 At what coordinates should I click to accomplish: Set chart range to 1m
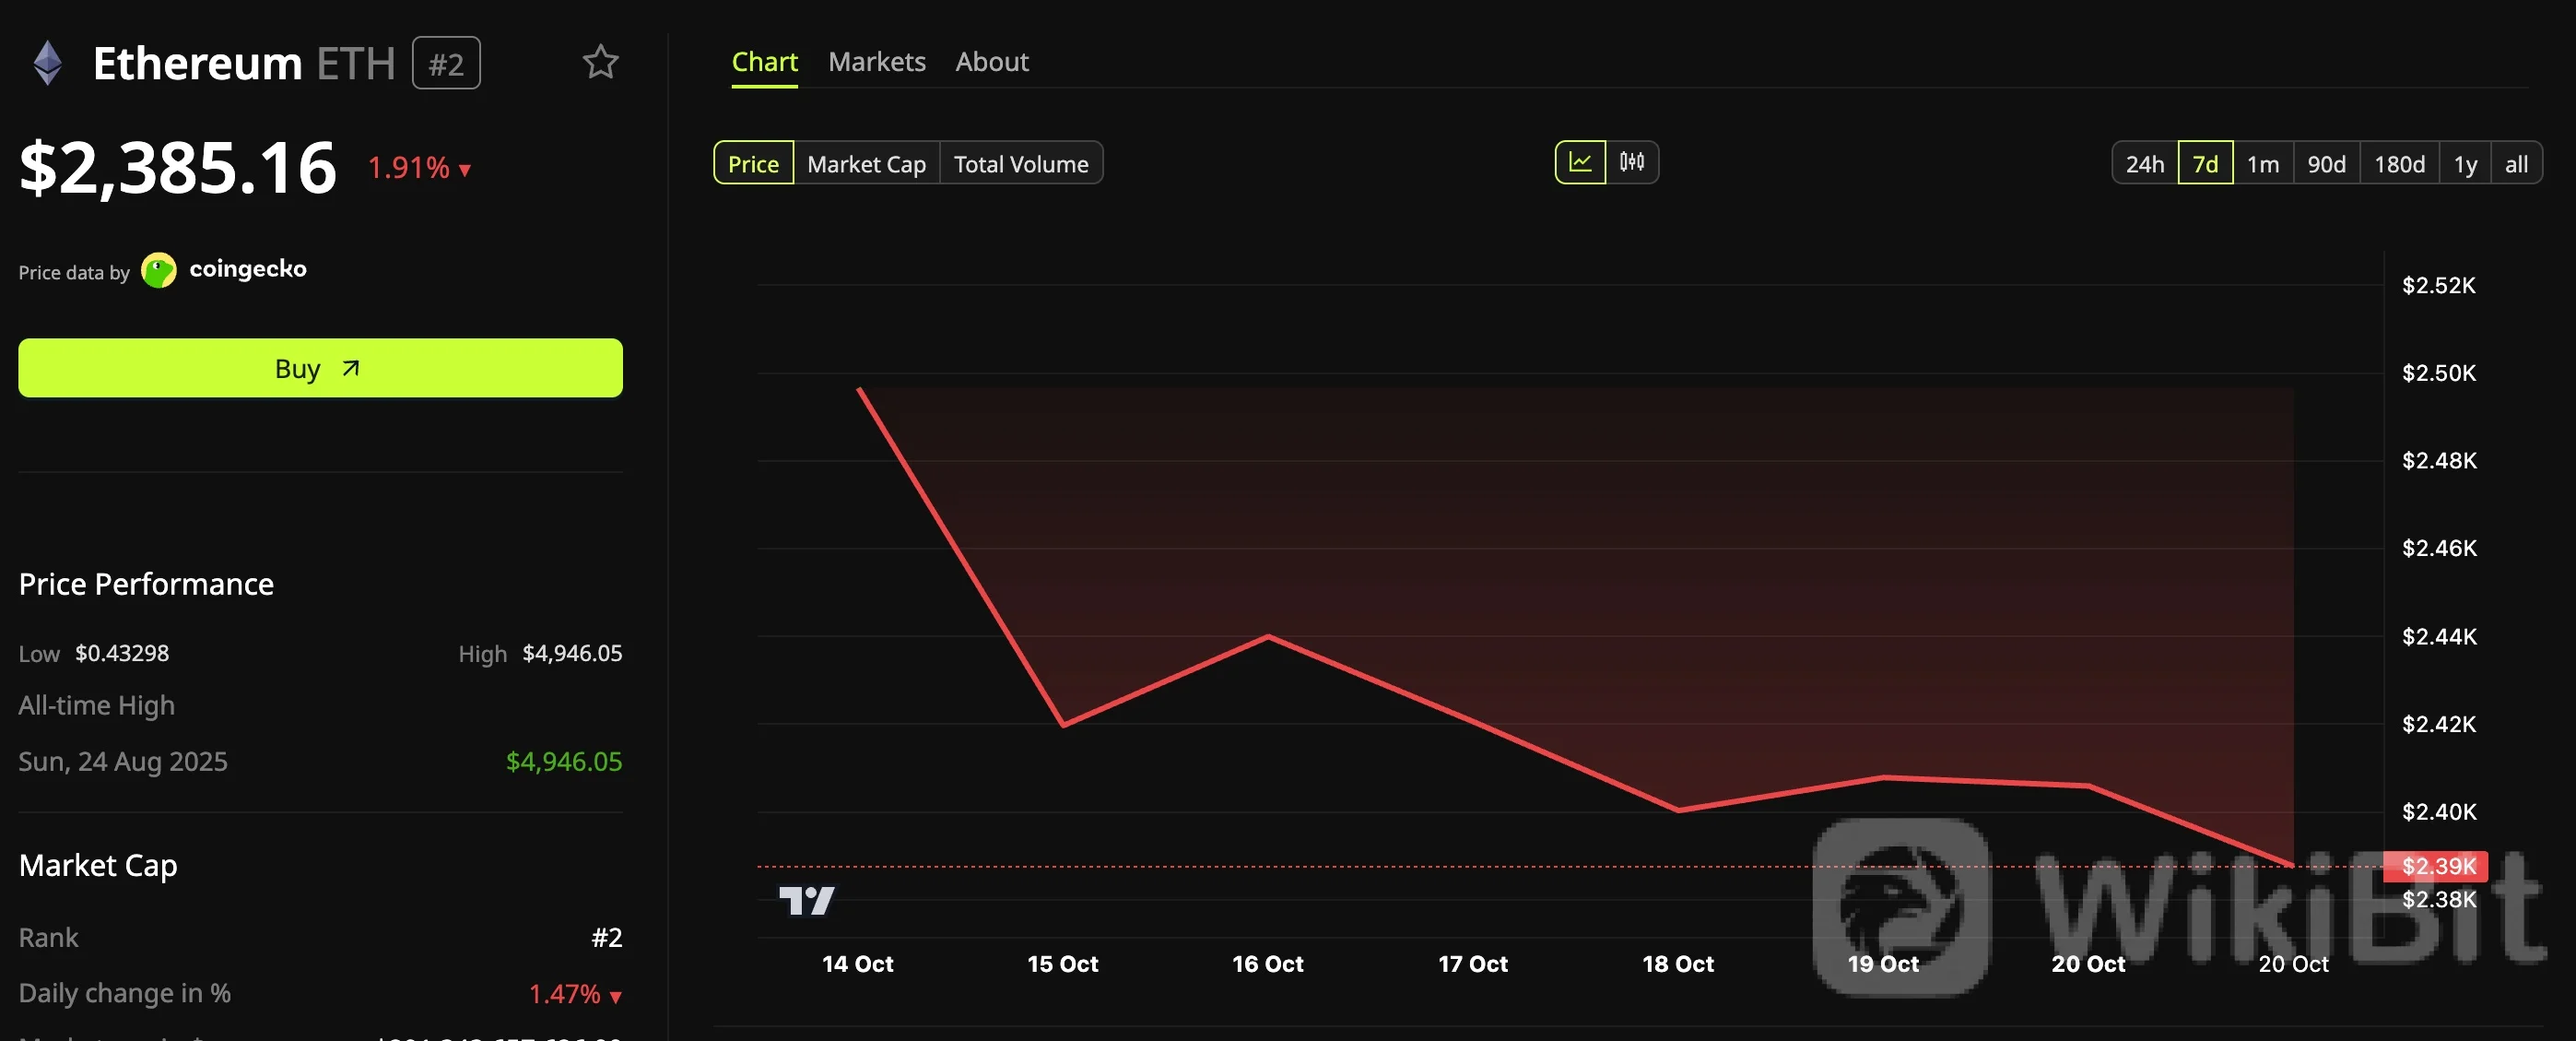[2263, 163]
